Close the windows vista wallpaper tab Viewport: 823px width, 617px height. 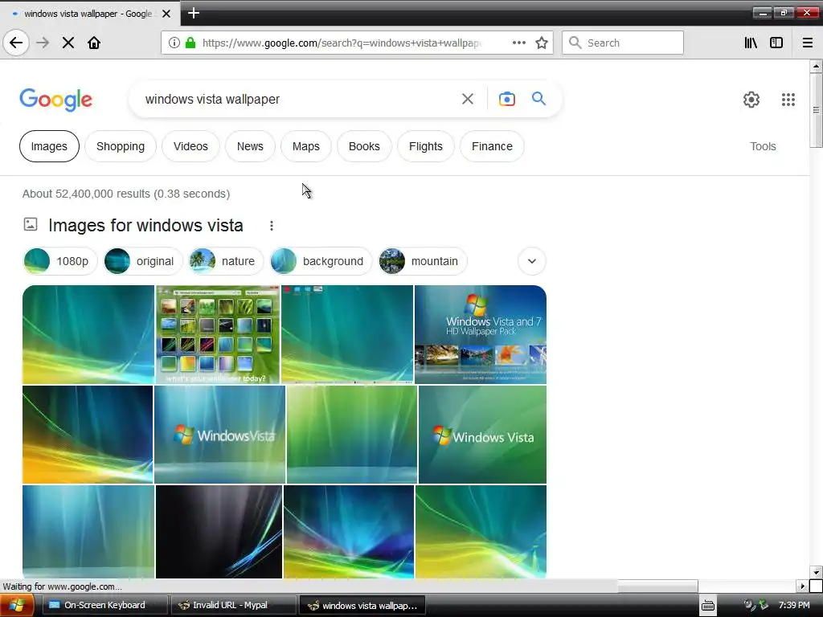[166, 14]
